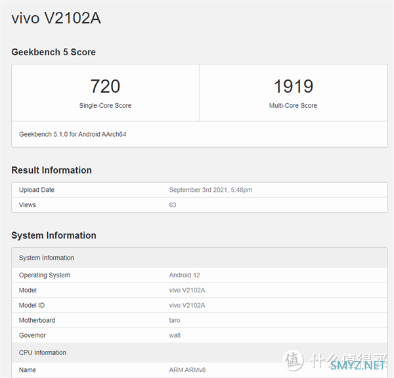Click the Model row label
394x378 pixels.
click(28, 290)
